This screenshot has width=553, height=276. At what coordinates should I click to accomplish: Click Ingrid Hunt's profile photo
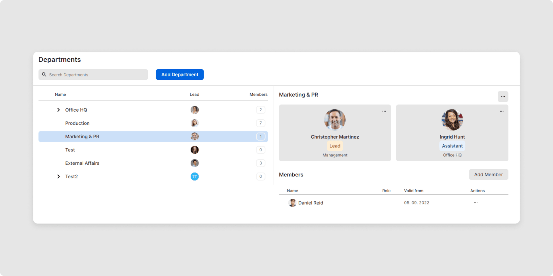pyautogui.click(x=452, y=120)
